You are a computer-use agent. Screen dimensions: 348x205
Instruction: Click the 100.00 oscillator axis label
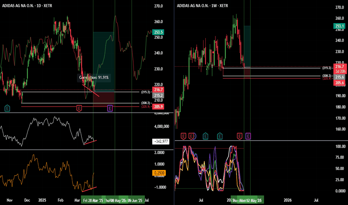[x=341, y=146]
